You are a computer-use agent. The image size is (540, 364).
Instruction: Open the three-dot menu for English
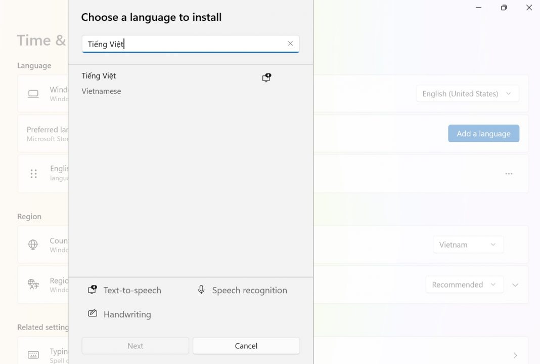pos(509,174)
